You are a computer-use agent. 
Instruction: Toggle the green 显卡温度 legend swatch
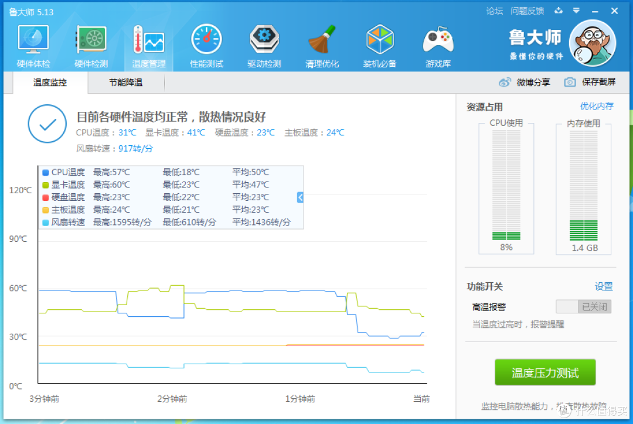coord(45,185)
